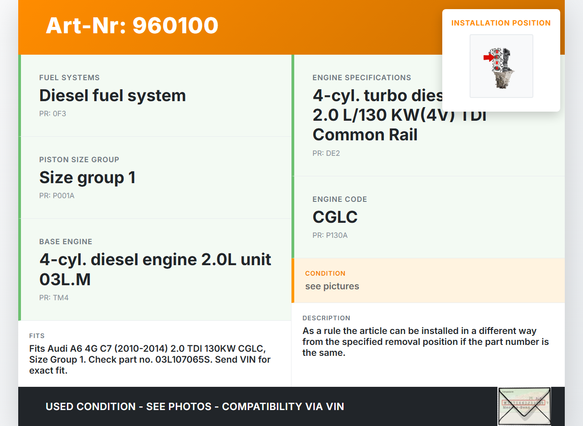The height and width of the screenshot is (426, 583).
Task: Select the CGLC engine code value
Action: (x=335, y=217)
